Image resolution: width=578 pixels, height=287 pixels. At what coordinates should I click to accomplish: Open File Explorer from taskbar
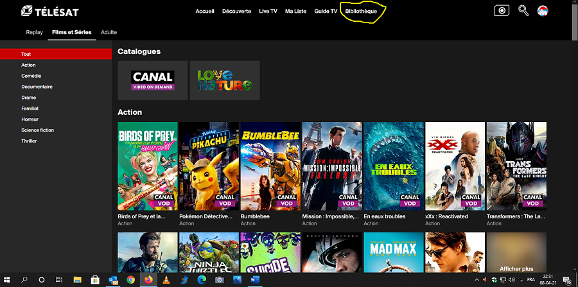[x=78, y=280]
